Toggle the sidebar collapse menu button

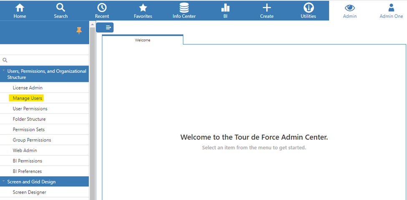pos(105,27)
